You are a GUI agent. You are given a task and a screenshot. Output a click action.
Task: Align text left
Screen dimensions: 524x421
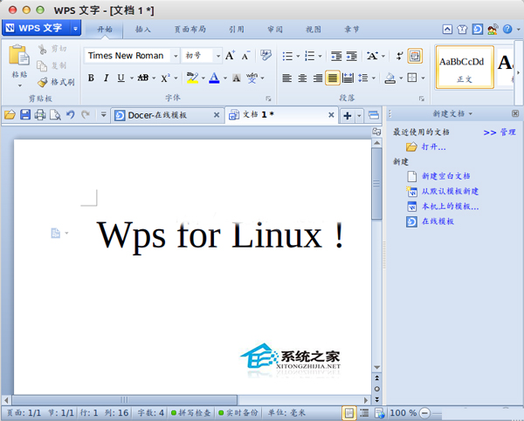pyautogui.click(x=287, y=78)
